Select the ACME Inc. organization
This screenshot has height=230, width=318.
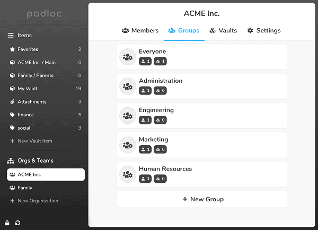(x=46, y=175)
